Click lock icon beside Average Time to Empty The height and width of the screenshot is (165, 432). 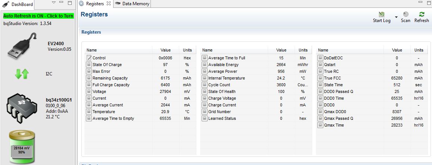[x=89, y=118]
